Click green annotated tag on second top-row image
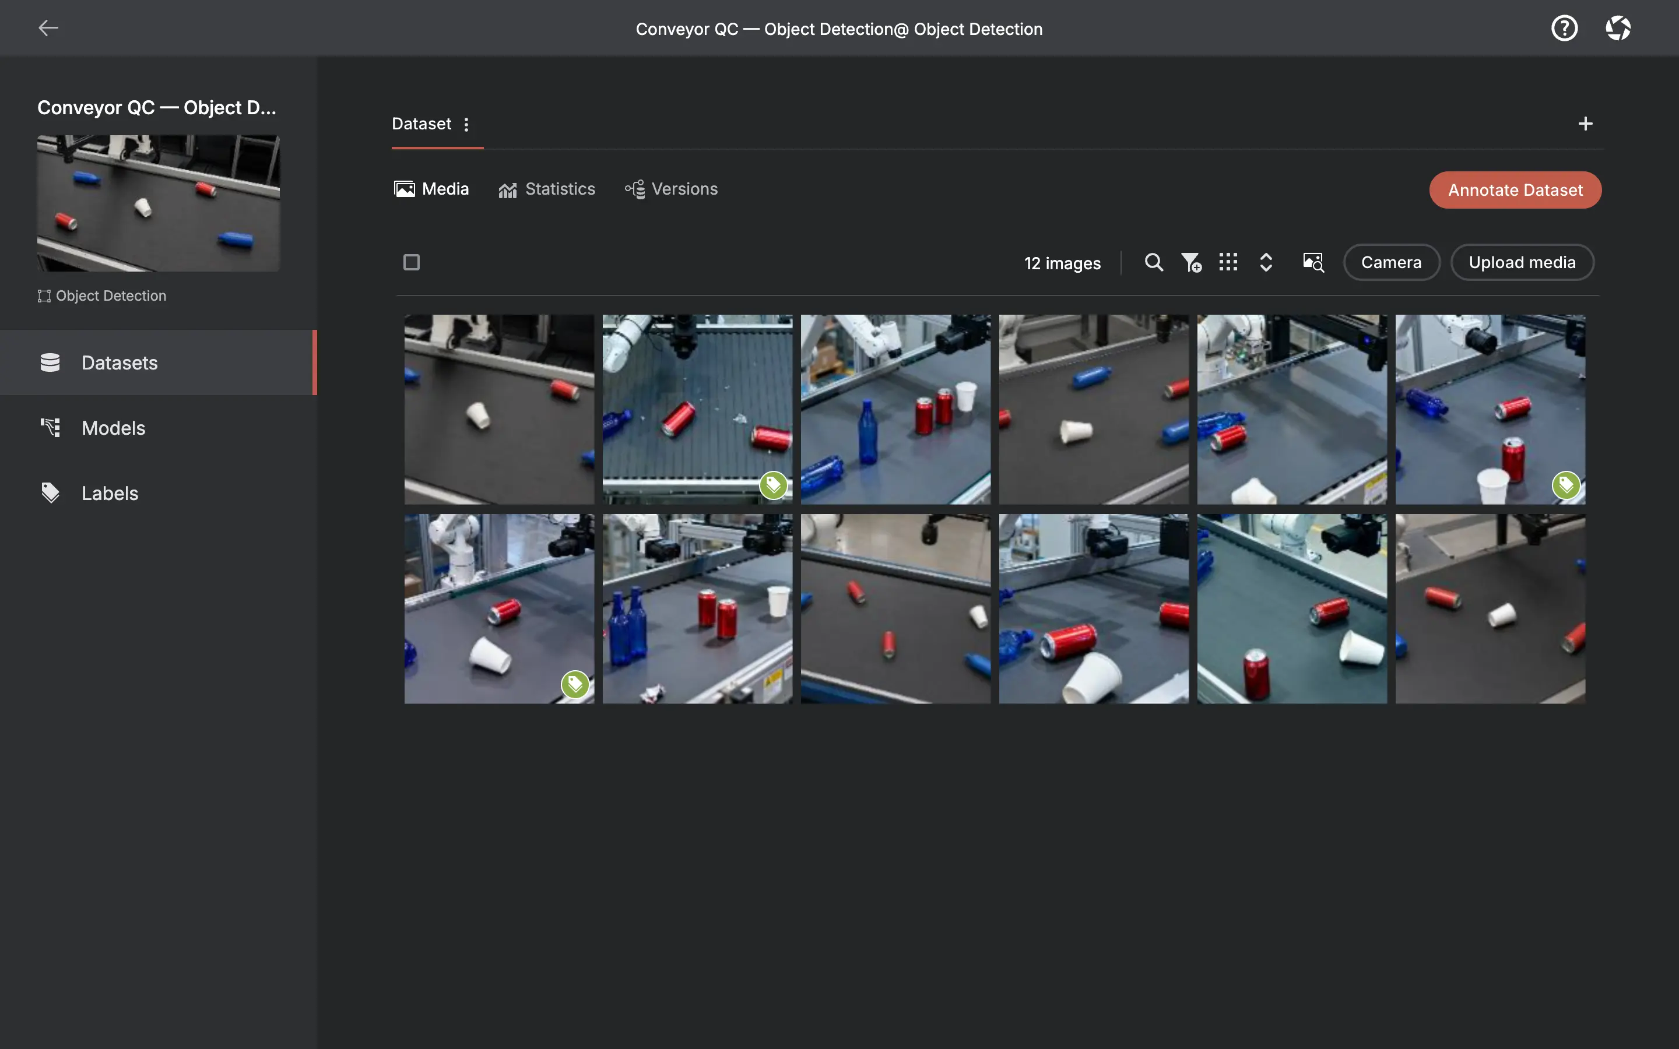Viewport: 1679px width, 1049px height. pyautogui.click(x=774, y=485)
